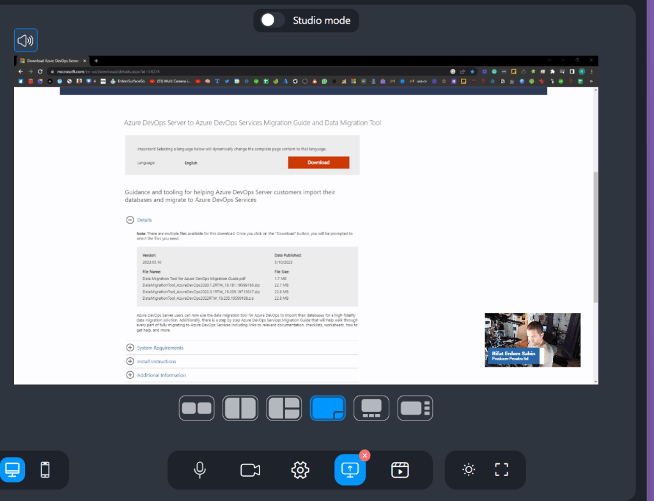
Task: Select the side-by-side split layout
Action: pos(240,408)
